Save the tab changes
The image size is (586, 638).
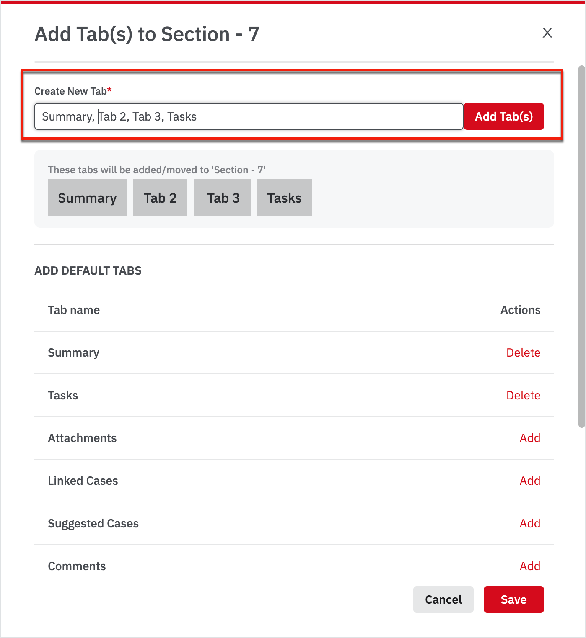[514, 599]
